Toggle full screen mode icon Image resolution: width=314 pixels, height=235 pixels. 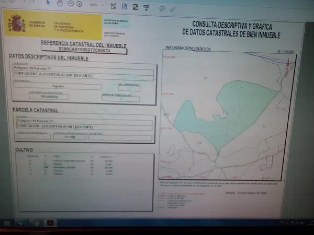pos(135,7)
